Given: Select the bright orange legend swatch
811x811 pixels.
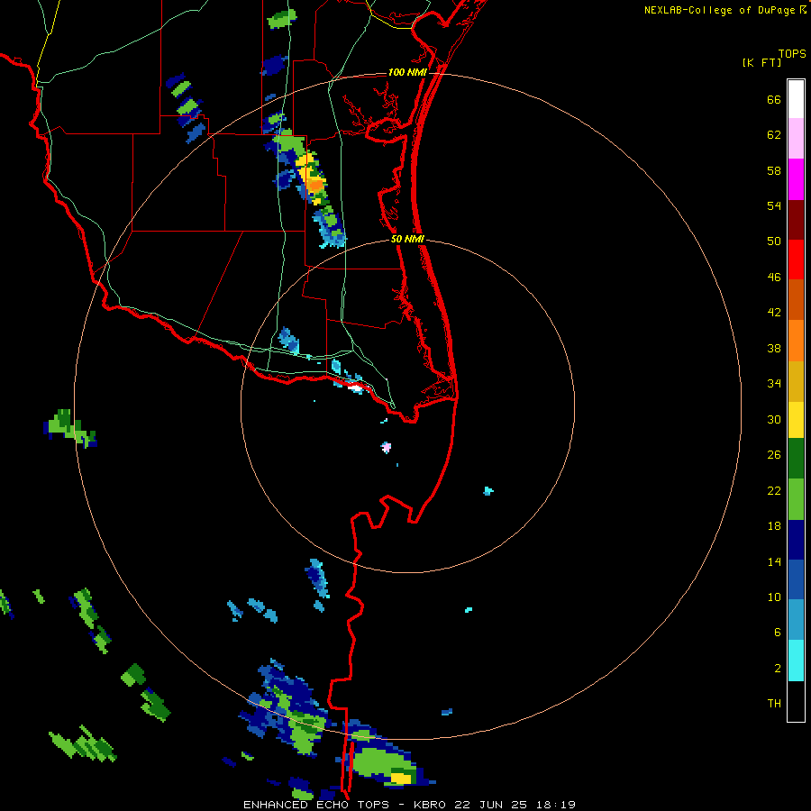Looking at the screenshot, I should (796, 341).
